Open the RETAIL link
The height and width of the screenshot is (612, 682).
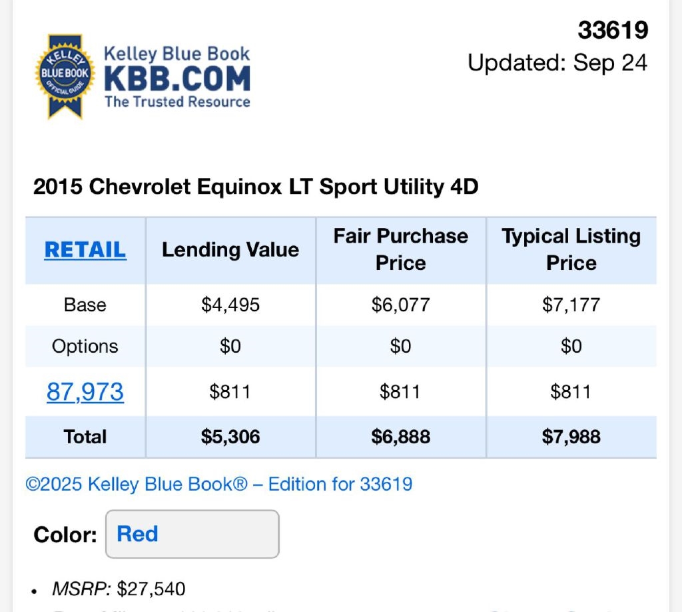pyautogui.click(x=85, y=250)
